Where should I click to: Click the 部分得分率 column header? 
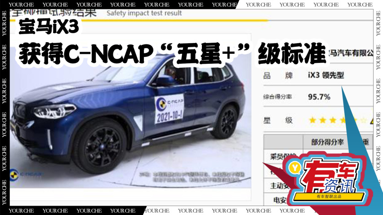[x=327, y=142]
